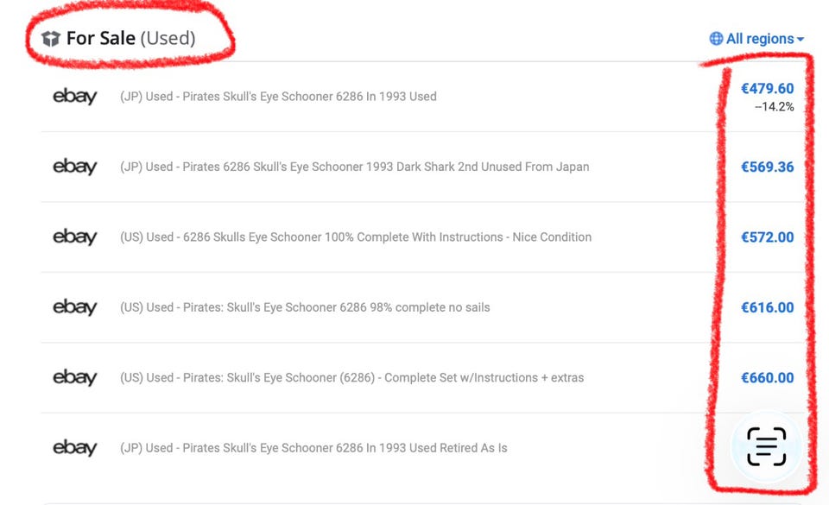
Task: Click eBay logo of the 98% complete listing
Action: pyautogui.click(x=75, y=307)
